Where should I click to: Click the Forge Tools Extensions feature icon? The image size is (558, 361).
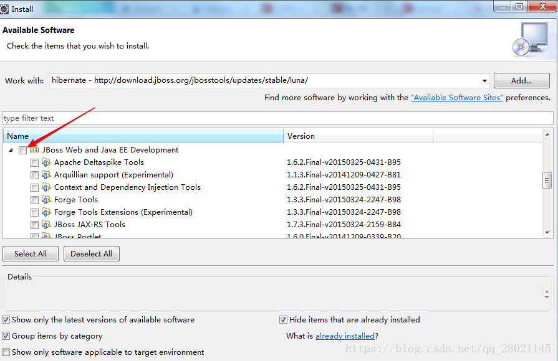[x=46, y=212]
